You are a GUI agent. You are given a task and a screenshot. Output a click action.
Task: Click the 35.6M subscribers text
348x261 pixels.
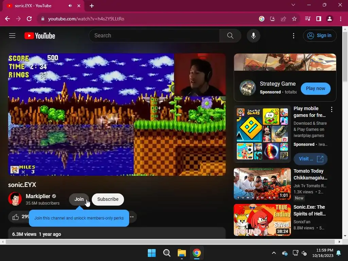[x=42, y=203]
